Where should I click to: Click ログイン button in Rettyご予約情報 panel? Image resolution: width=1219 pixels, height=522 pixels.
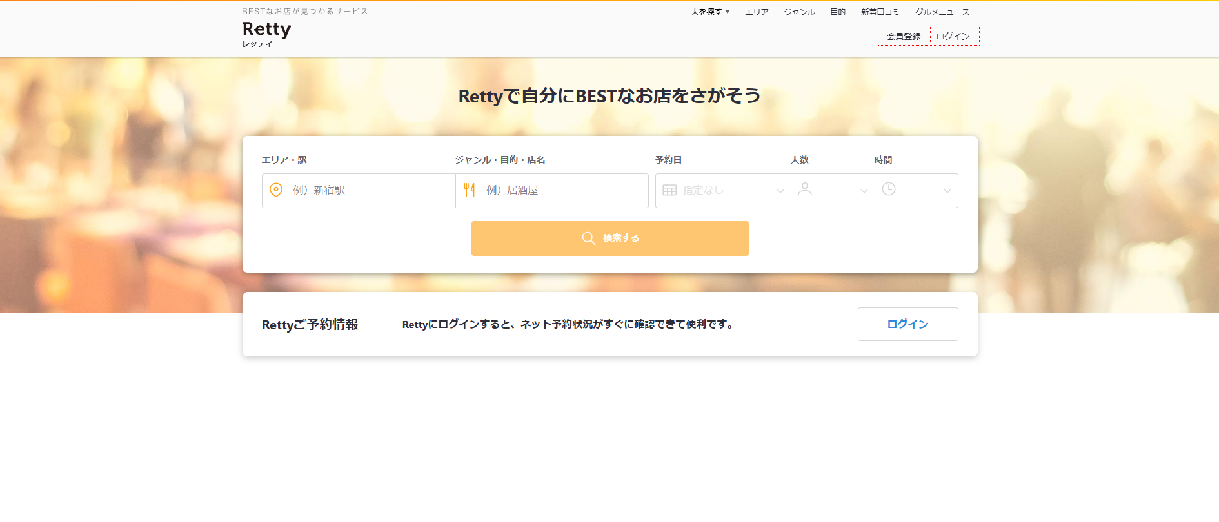coord(907,324)
